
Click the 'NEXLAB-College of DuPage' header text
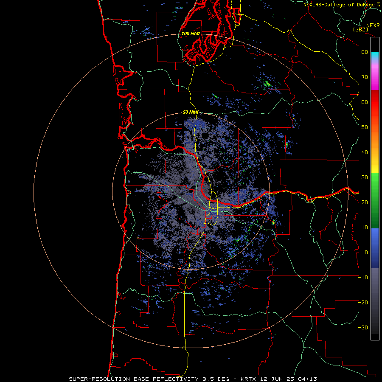coord(340,5)
